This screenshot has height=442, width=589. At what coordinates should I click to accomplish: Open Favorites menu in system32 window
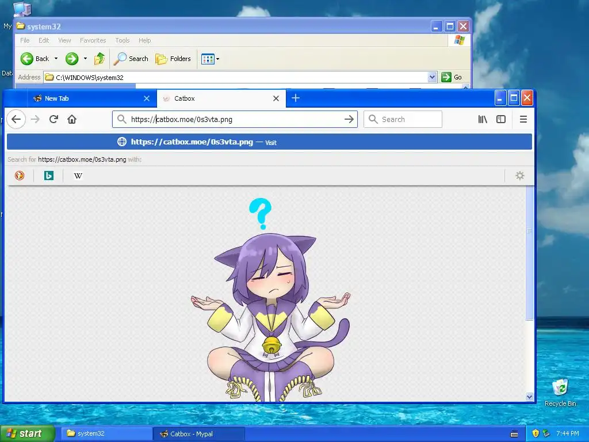(93, 40)
